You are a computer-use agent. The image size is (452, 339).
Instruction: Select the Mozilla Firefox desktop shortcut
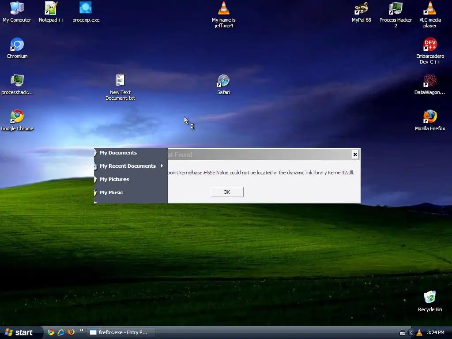430,121
